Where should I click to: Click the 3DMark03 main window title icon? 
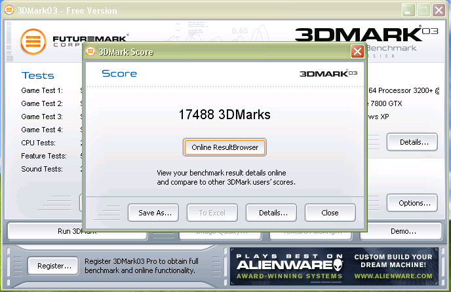tap(9, 10)
